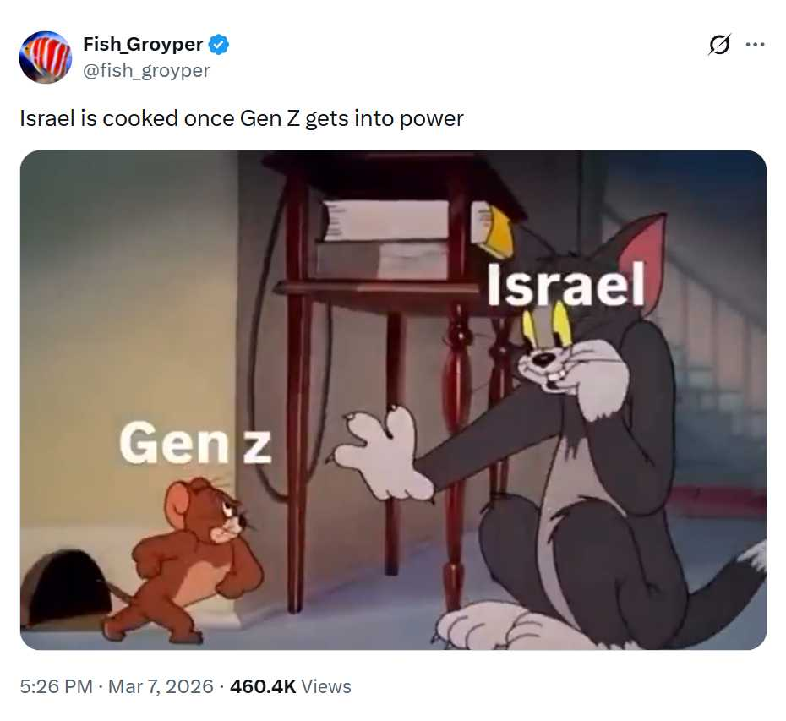Click the stacked white books under the table
The image size is (786, 721).
click(385, 240)
